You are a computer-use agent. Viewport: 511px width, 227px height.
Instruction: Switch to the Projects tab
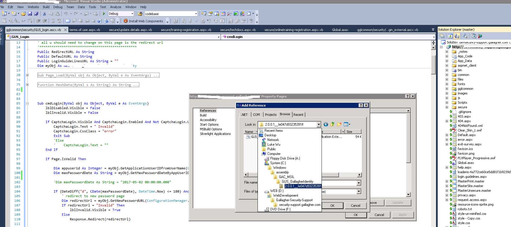271,115
